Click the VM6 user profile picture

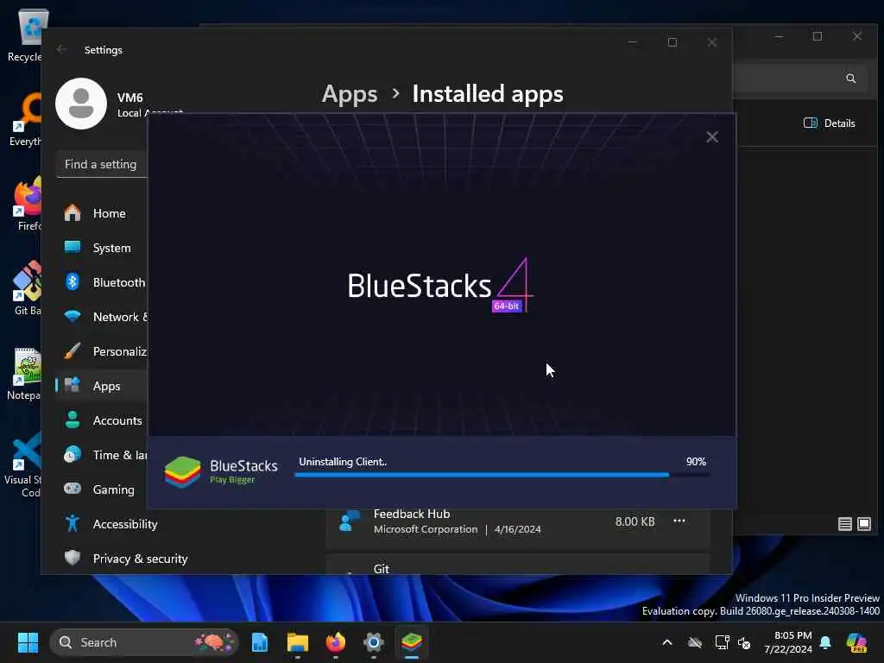click(81, 104)
